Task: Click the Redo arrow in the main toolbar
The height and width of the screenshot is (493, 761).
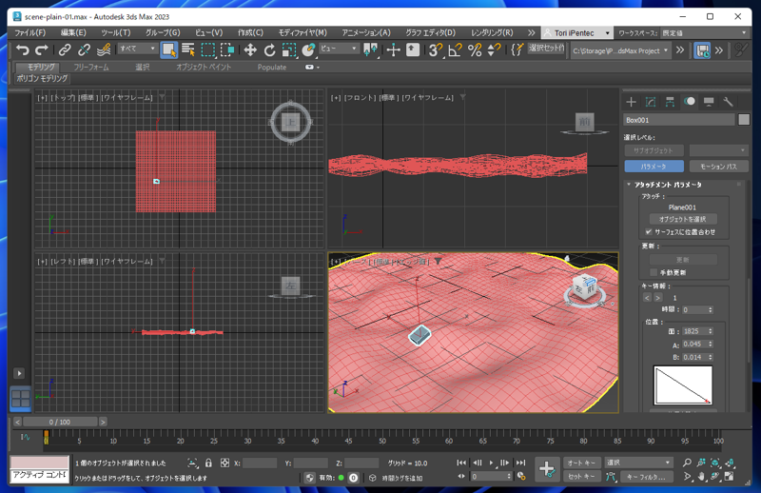Action: pos(42,49)
